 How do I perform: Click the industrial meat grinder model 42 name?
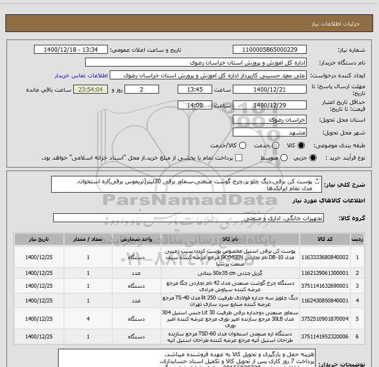(230, 286)
